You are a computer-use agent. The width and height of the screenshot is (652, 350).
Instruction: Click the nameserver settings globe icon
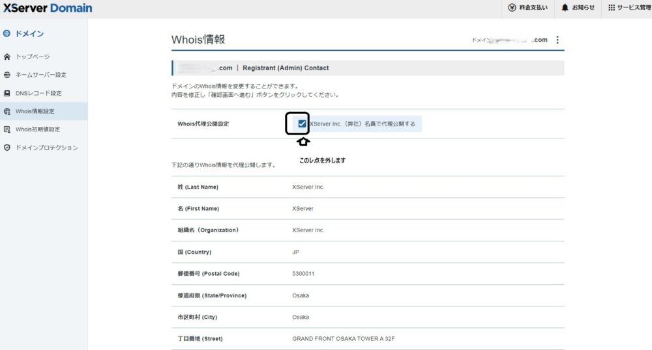click(x=7, y=75)
